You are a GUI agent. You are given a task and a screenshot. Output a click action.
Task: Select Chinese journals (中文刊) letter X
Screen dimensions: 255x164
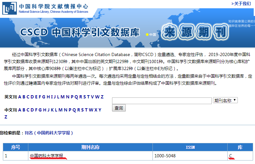pyautogui.click(x=96, y=110)
